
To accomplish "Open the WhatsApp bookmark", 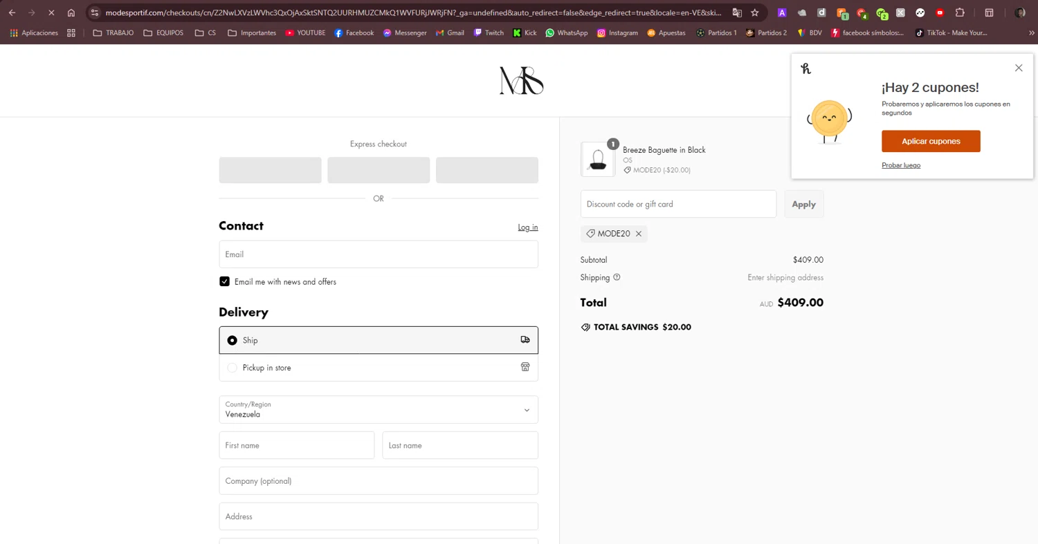I will click(x=566, y=32).
